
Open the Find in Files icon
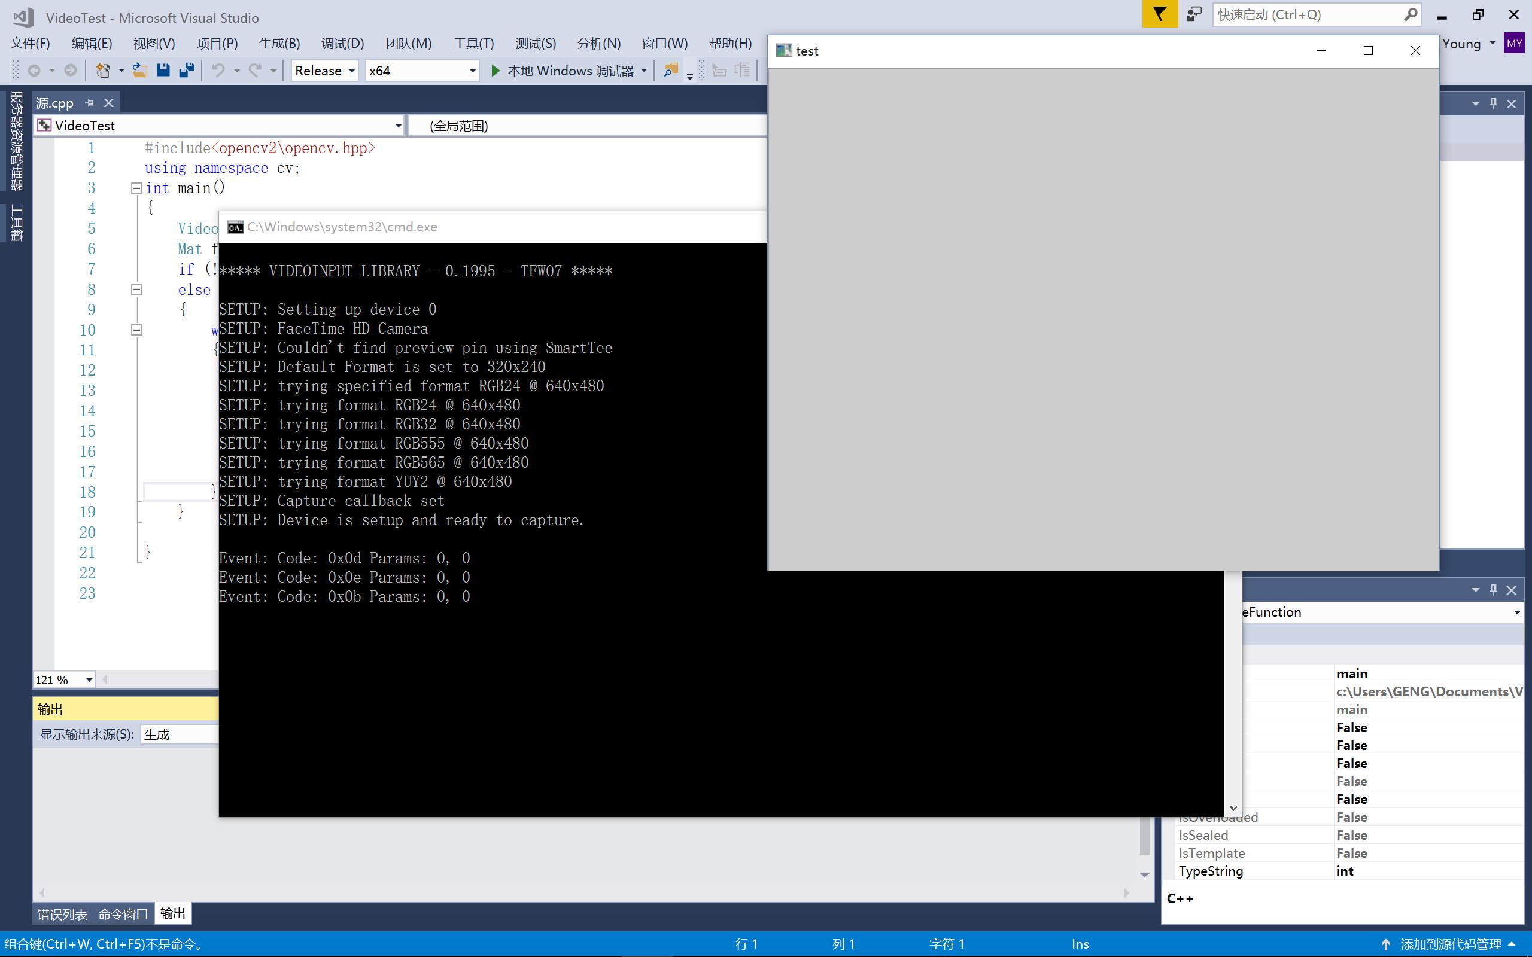[x=670, y=70]
